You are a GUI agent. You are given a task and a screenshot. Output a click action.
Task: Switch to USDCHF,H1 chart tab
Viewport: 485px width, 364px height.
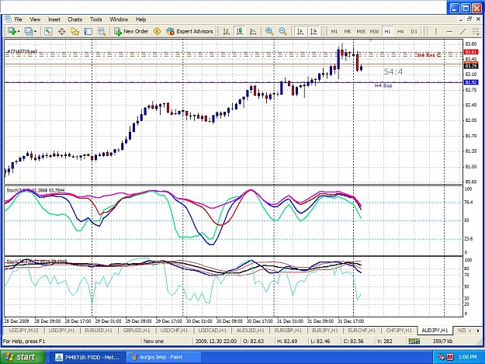[x=174, y=331]
